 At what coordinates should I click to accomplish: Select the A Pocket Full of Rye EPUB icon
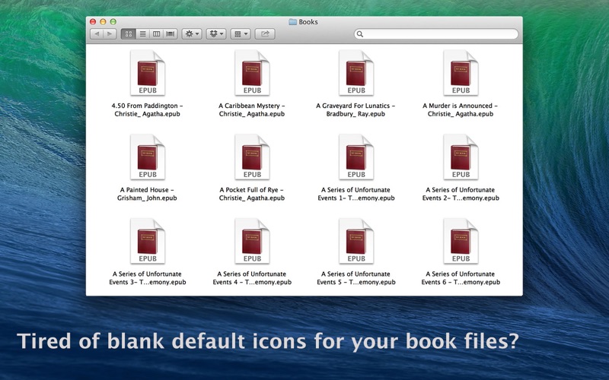click(x=252, y=157)
